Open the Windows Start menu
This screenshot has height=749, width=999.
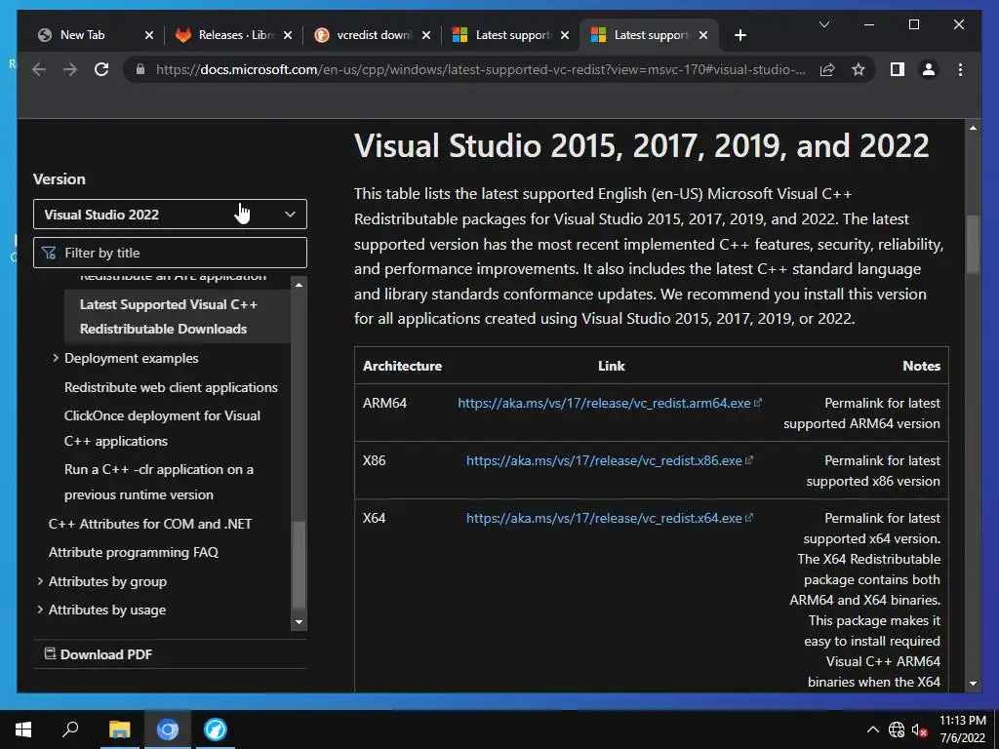tap(23, 729)
